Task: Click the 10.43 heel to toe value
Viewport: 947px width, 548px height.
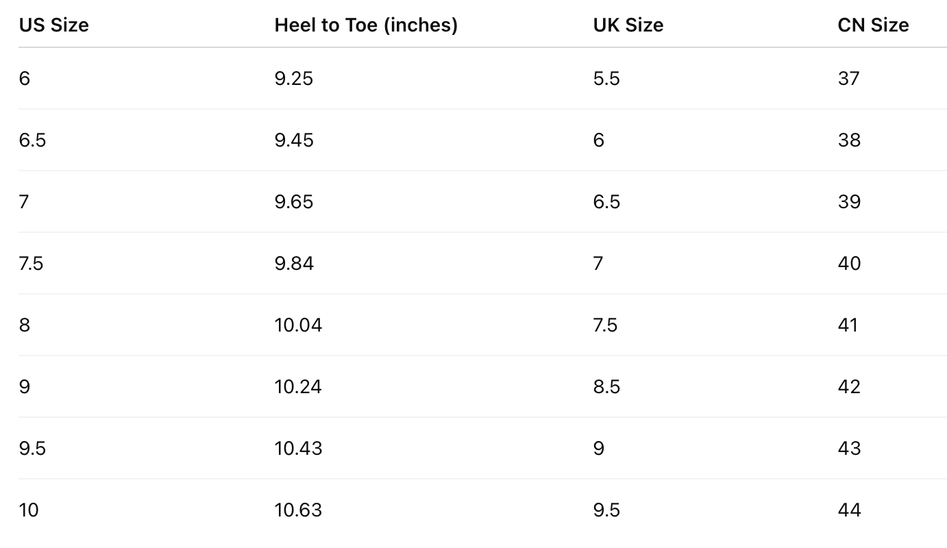Action: pyautogui.click(x=298, y=449)
